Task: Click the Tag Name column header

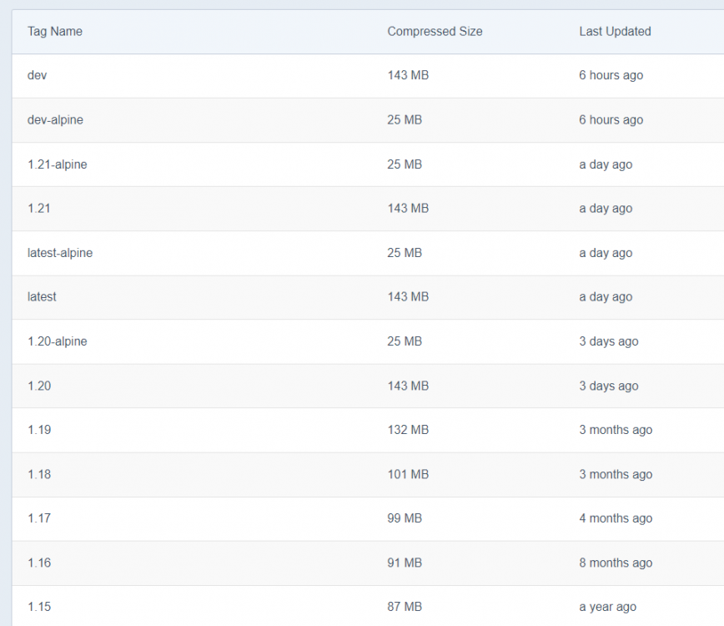Action: 55,32
